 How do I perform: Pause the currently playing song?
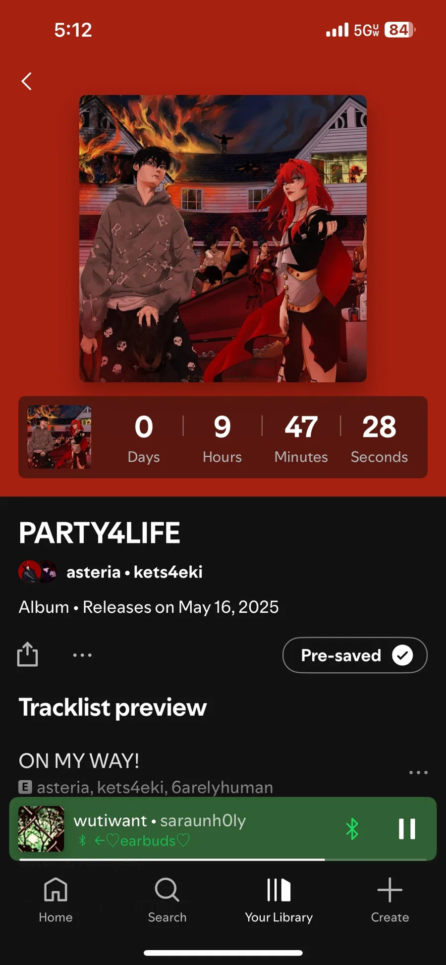click(407, 829)
